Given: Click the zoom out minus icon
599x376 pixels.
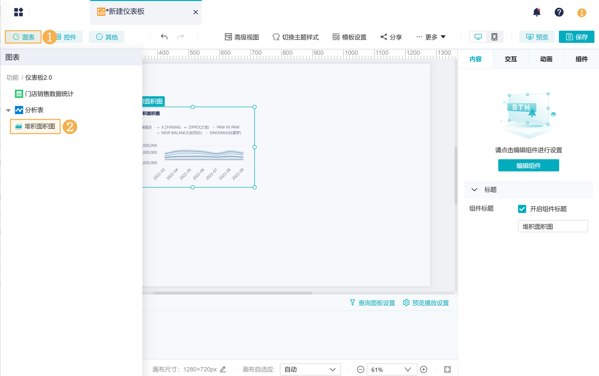Looking at the screenshot, I should click(x=360, y=369).
